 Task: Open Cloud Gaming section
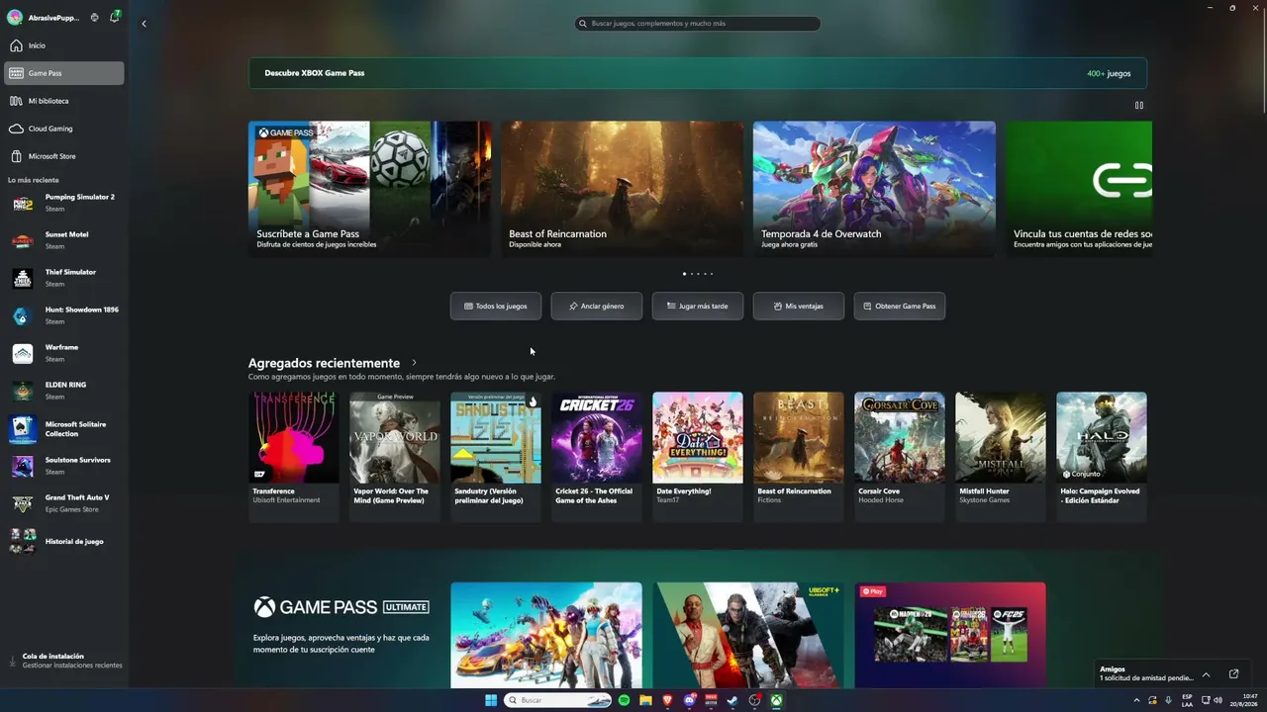(x=64, y=129)
